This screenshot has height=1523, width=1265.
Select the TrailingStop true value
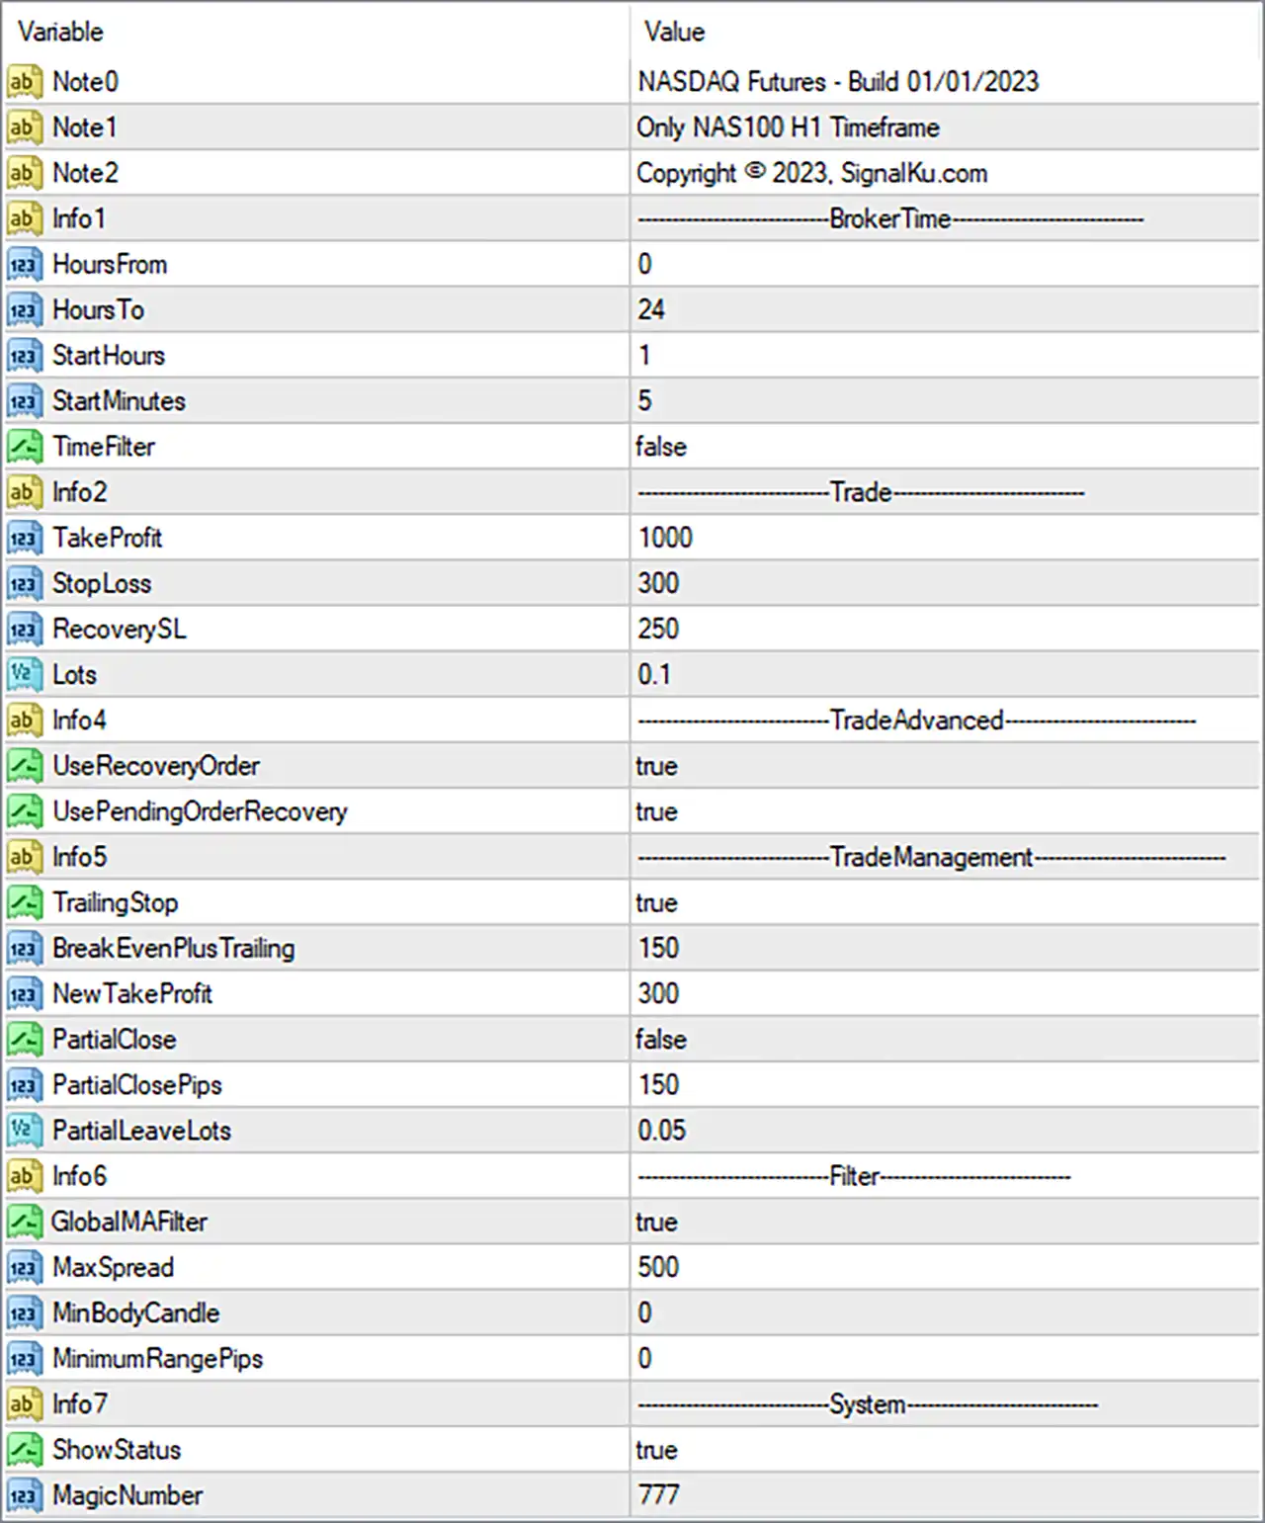(x=656, y=902)
